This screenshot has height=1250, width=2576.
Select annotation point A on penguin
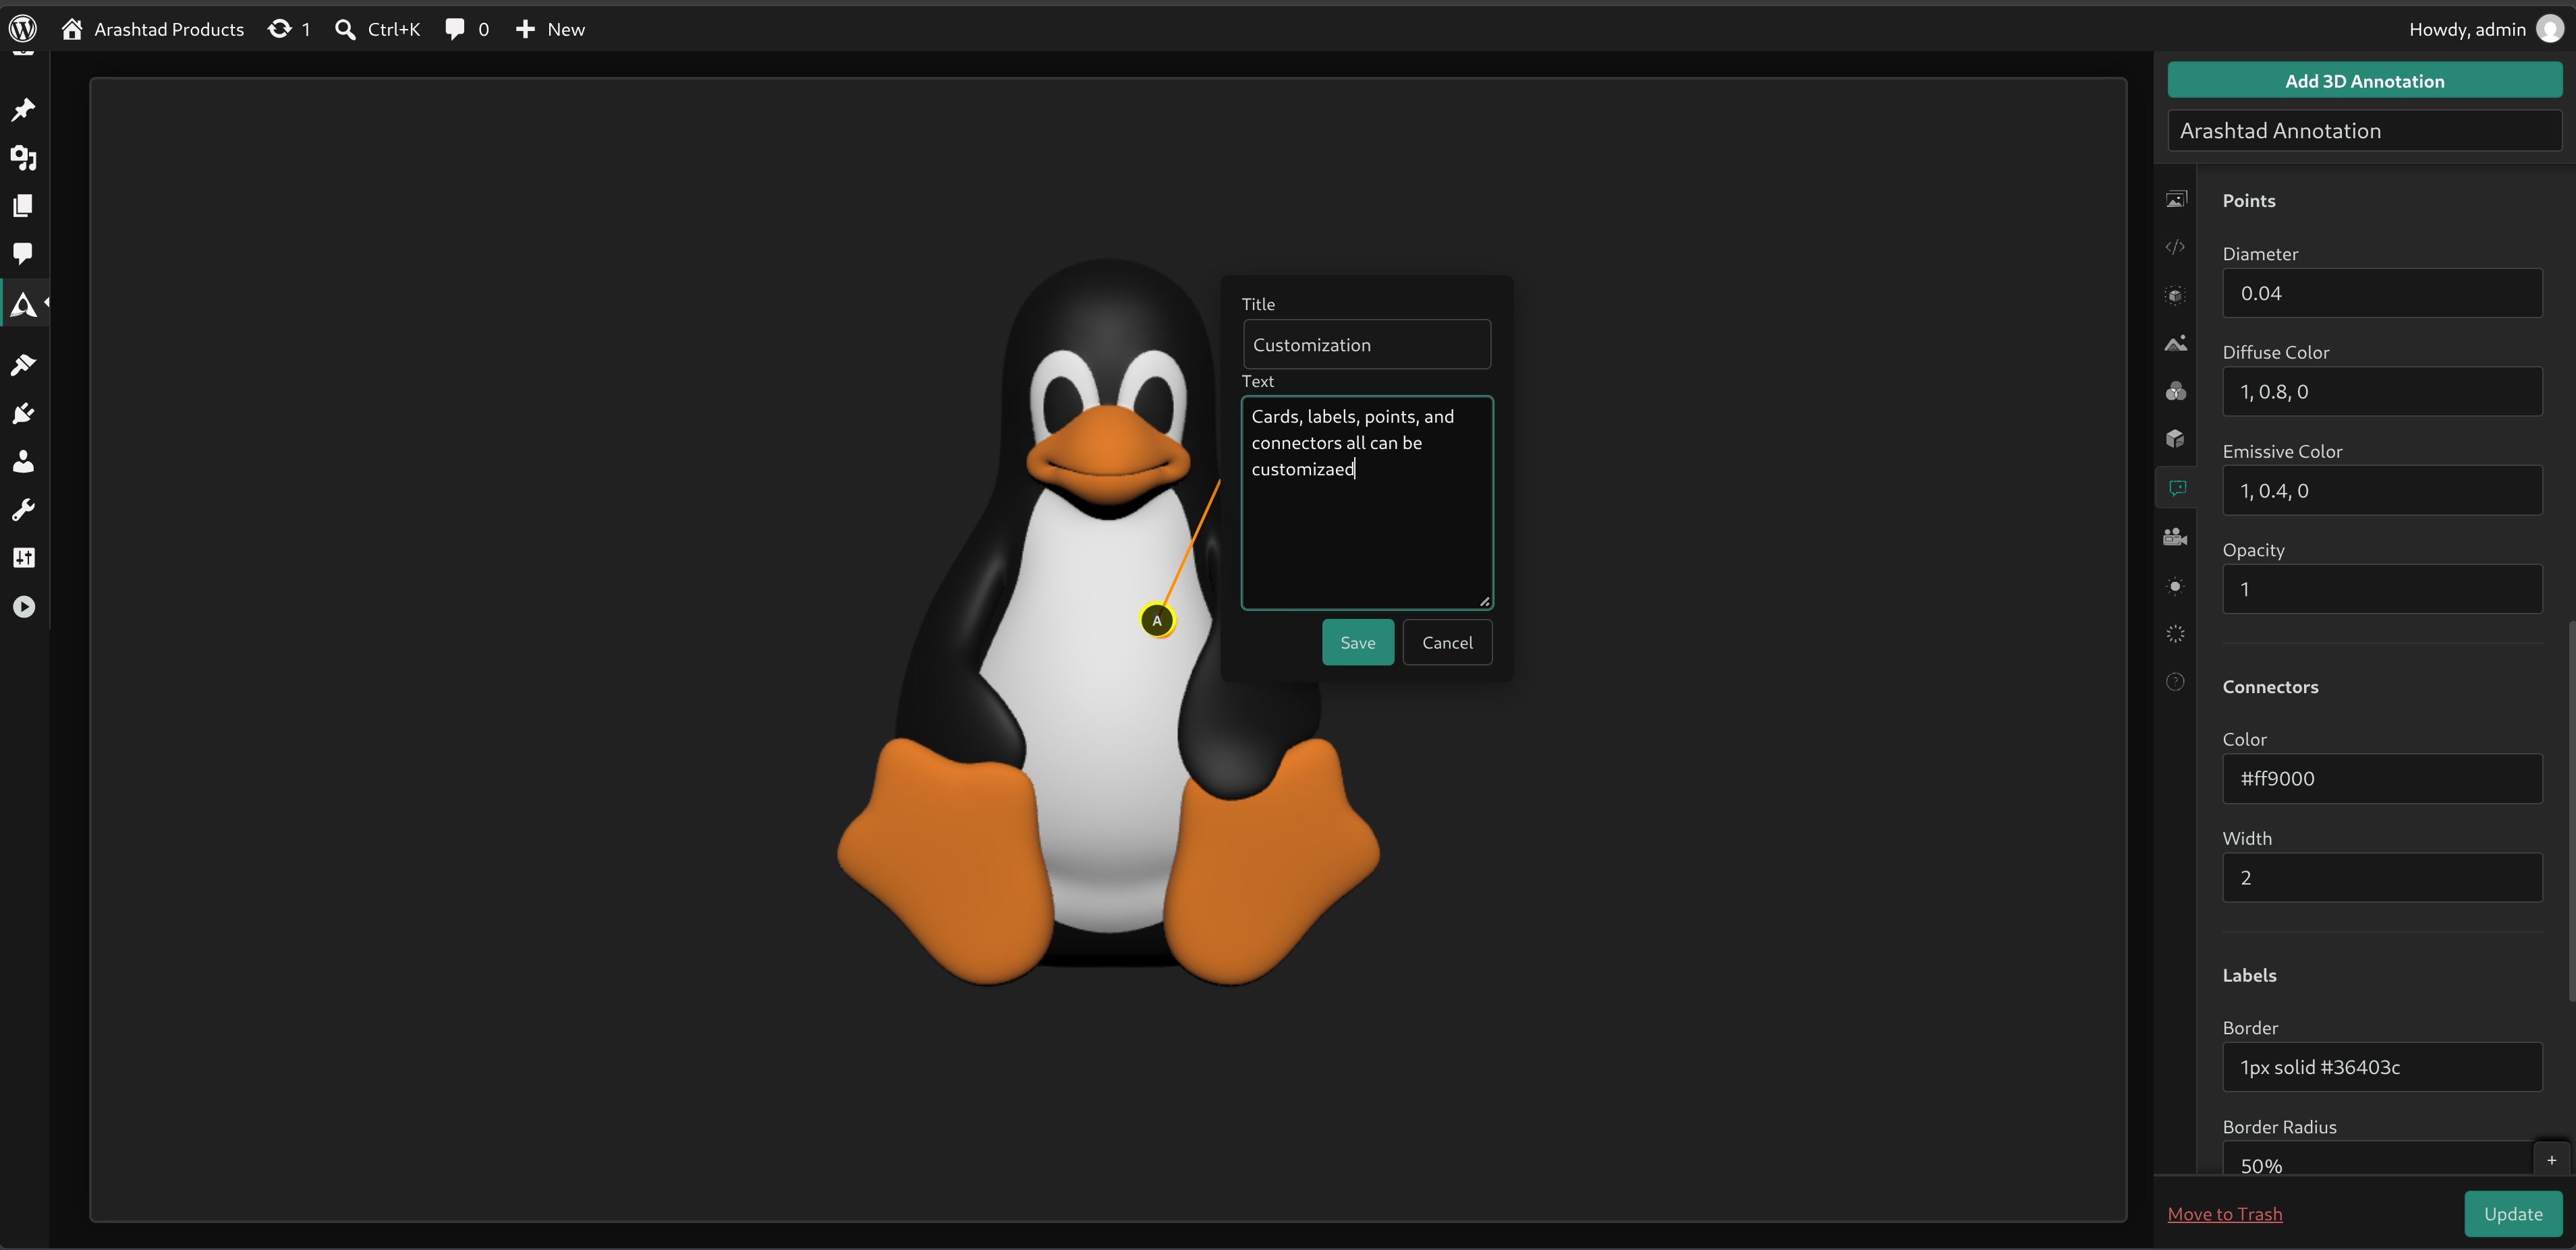(1157, 620)
